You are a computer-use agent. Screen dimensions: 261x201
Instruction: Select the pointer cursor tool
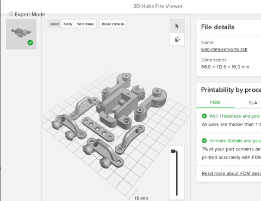177,26
